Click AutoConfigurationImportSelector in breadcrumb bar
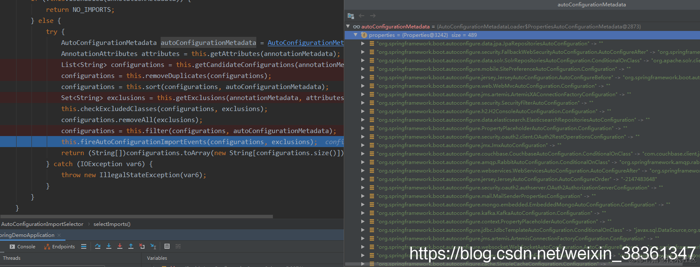 click(x=43, y=224)
